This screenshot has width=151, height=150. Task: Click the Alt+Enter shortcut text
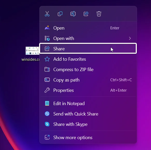[x=118, y=90]
